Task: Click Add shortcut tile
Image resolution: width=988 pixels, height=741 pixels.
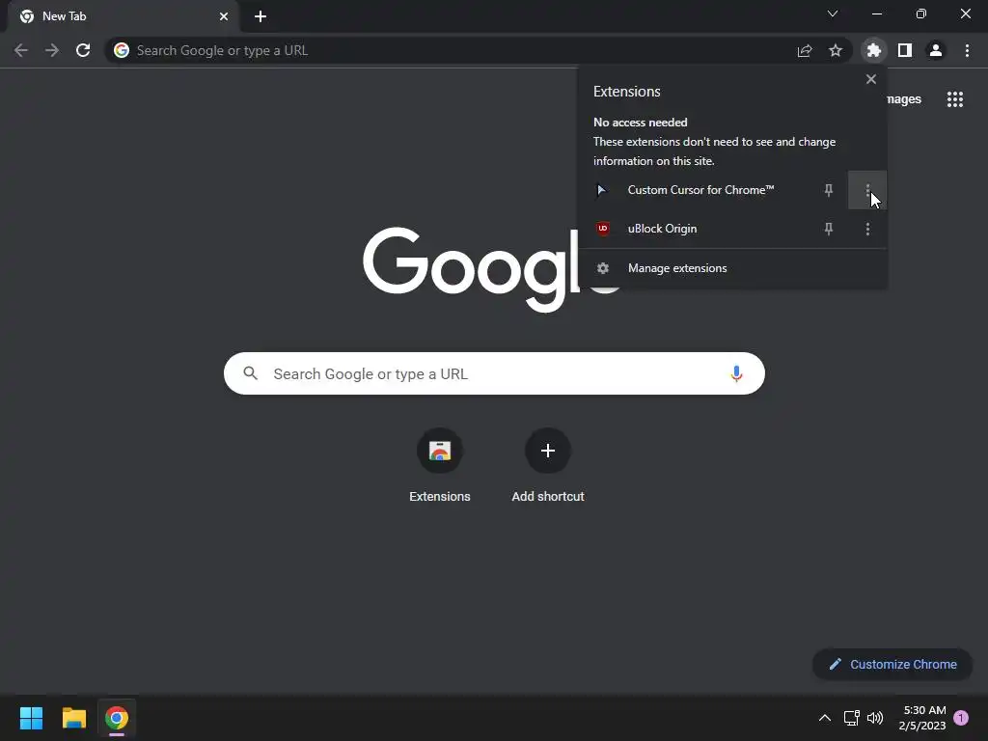Action: point(548,466)
